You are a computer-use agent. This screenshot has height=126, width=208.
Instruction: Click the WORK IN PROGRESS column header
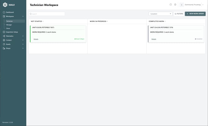click(x=98, y=21)
